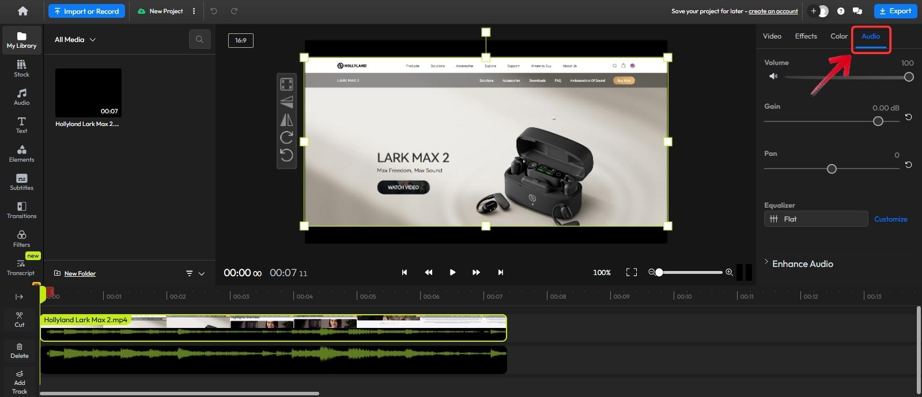Open My Library panel
The height and width of the screenshot is (397, 922).
22,40
